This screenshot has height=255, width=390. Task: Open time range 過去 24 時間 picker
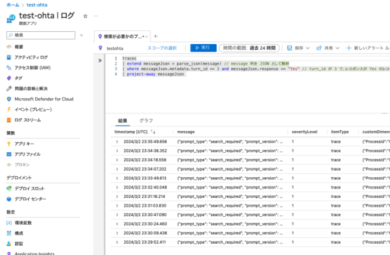tap(249, 48)
